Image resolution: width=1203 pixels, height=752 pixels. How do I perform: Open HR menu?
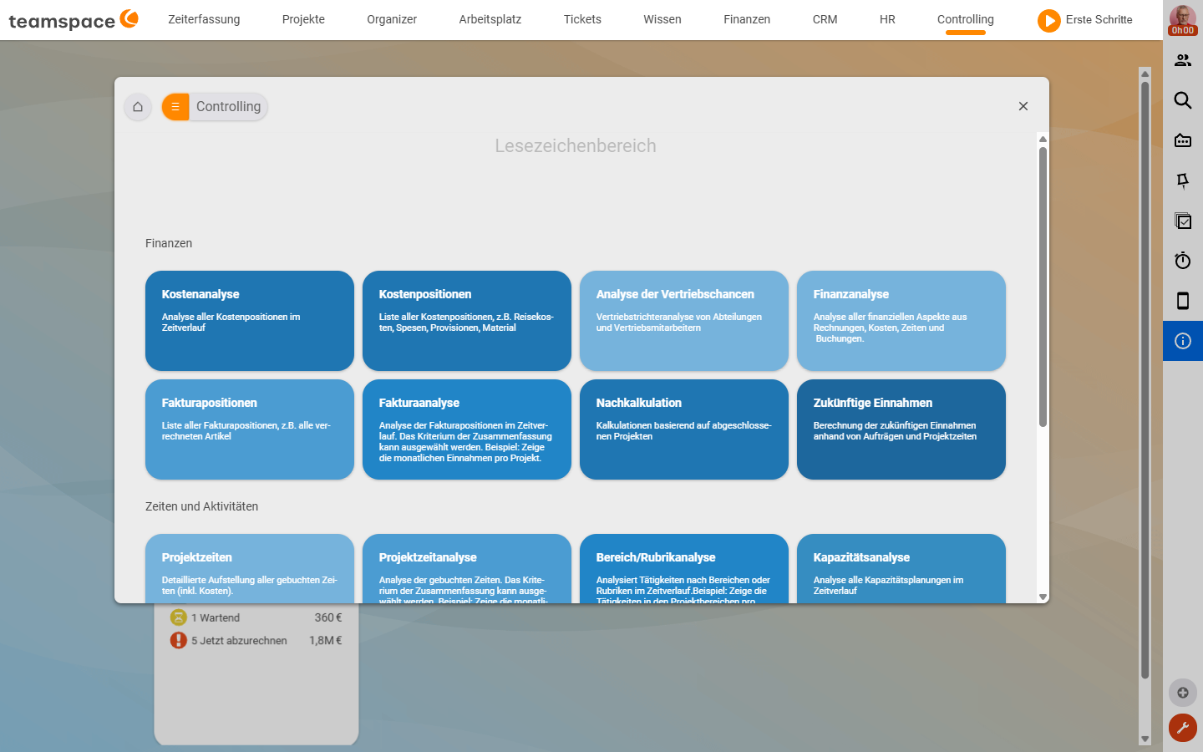887,19
